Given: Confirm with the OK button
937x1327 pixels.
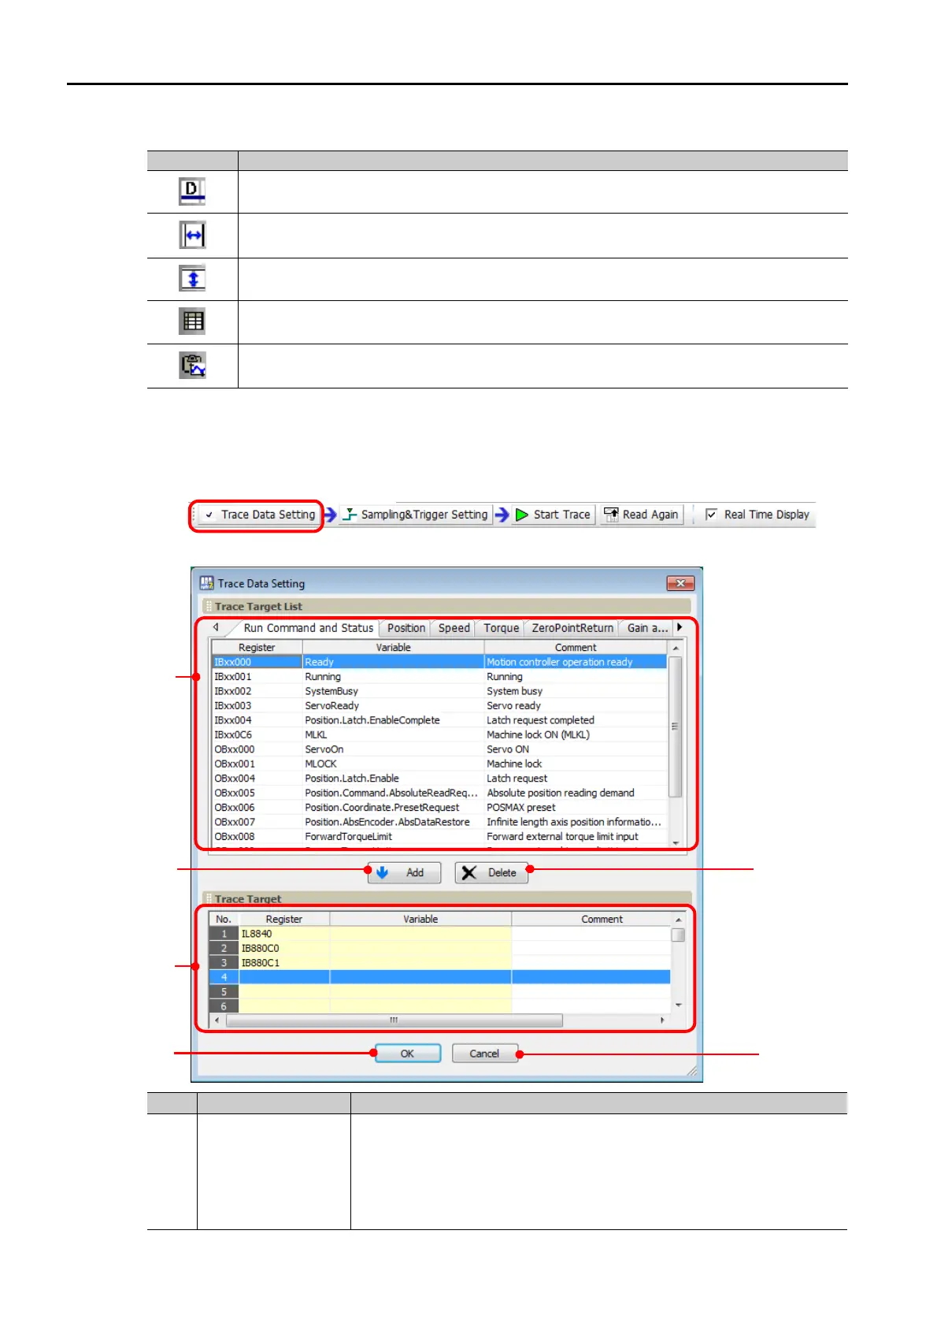Looking at the screenshot, I should (407, 1054).
